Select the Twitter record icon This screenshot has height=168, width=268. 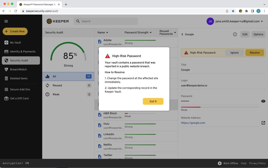(x=100, y=156)
